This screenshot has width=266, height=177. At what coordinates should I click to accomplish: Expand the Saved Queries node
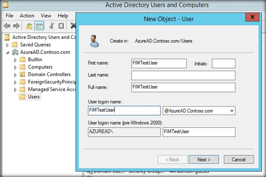pyautogui.click(x=8, y=45)
